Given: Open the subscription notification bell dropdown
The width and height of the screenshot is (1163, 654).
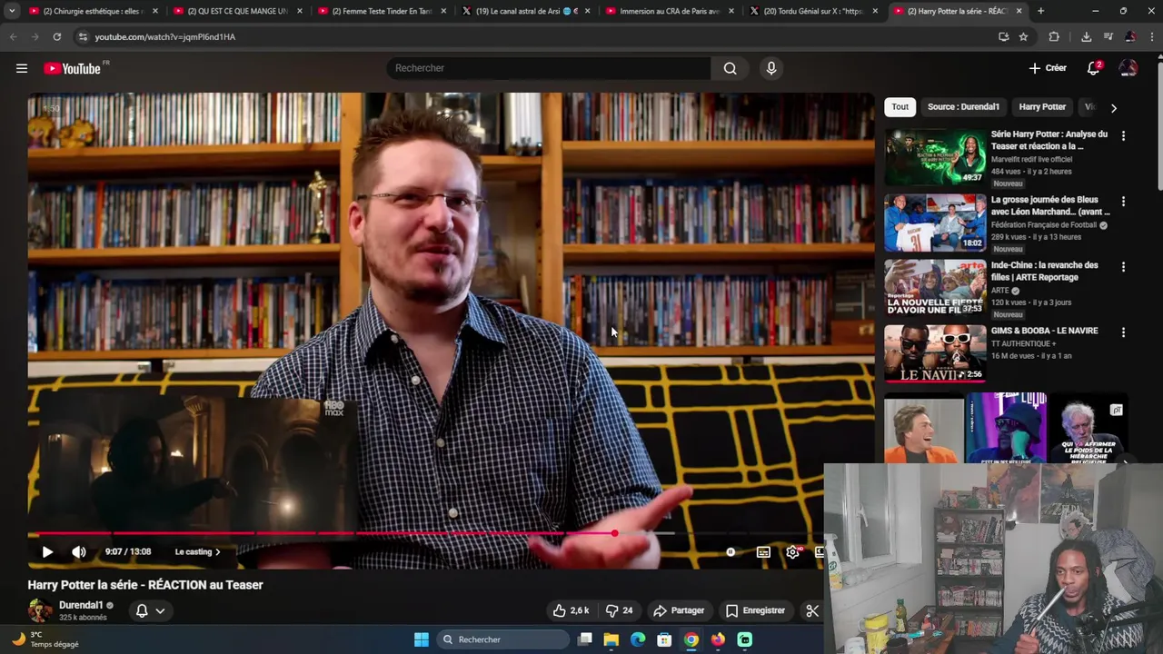Looking at the screenshot, I should tap(150, 610).
